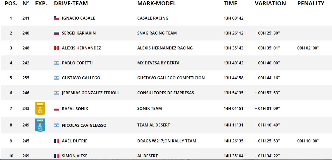This screenshot has height=160, width=332.
Task: Click the France flag beside Simon Vitse
Action: point(56,156)
